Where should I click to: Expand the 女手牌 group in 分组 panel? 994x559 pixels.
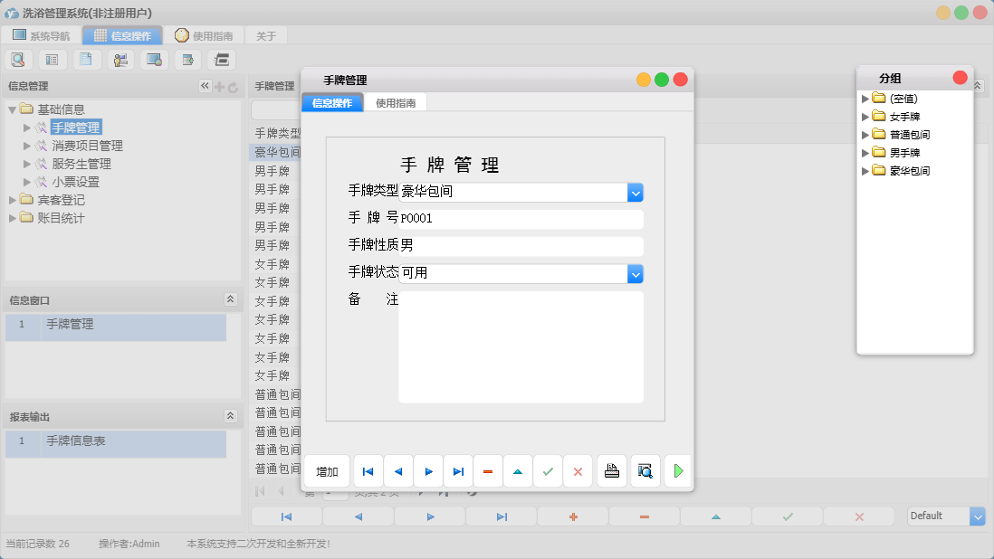pyautogui.click(x=866, y=116)
